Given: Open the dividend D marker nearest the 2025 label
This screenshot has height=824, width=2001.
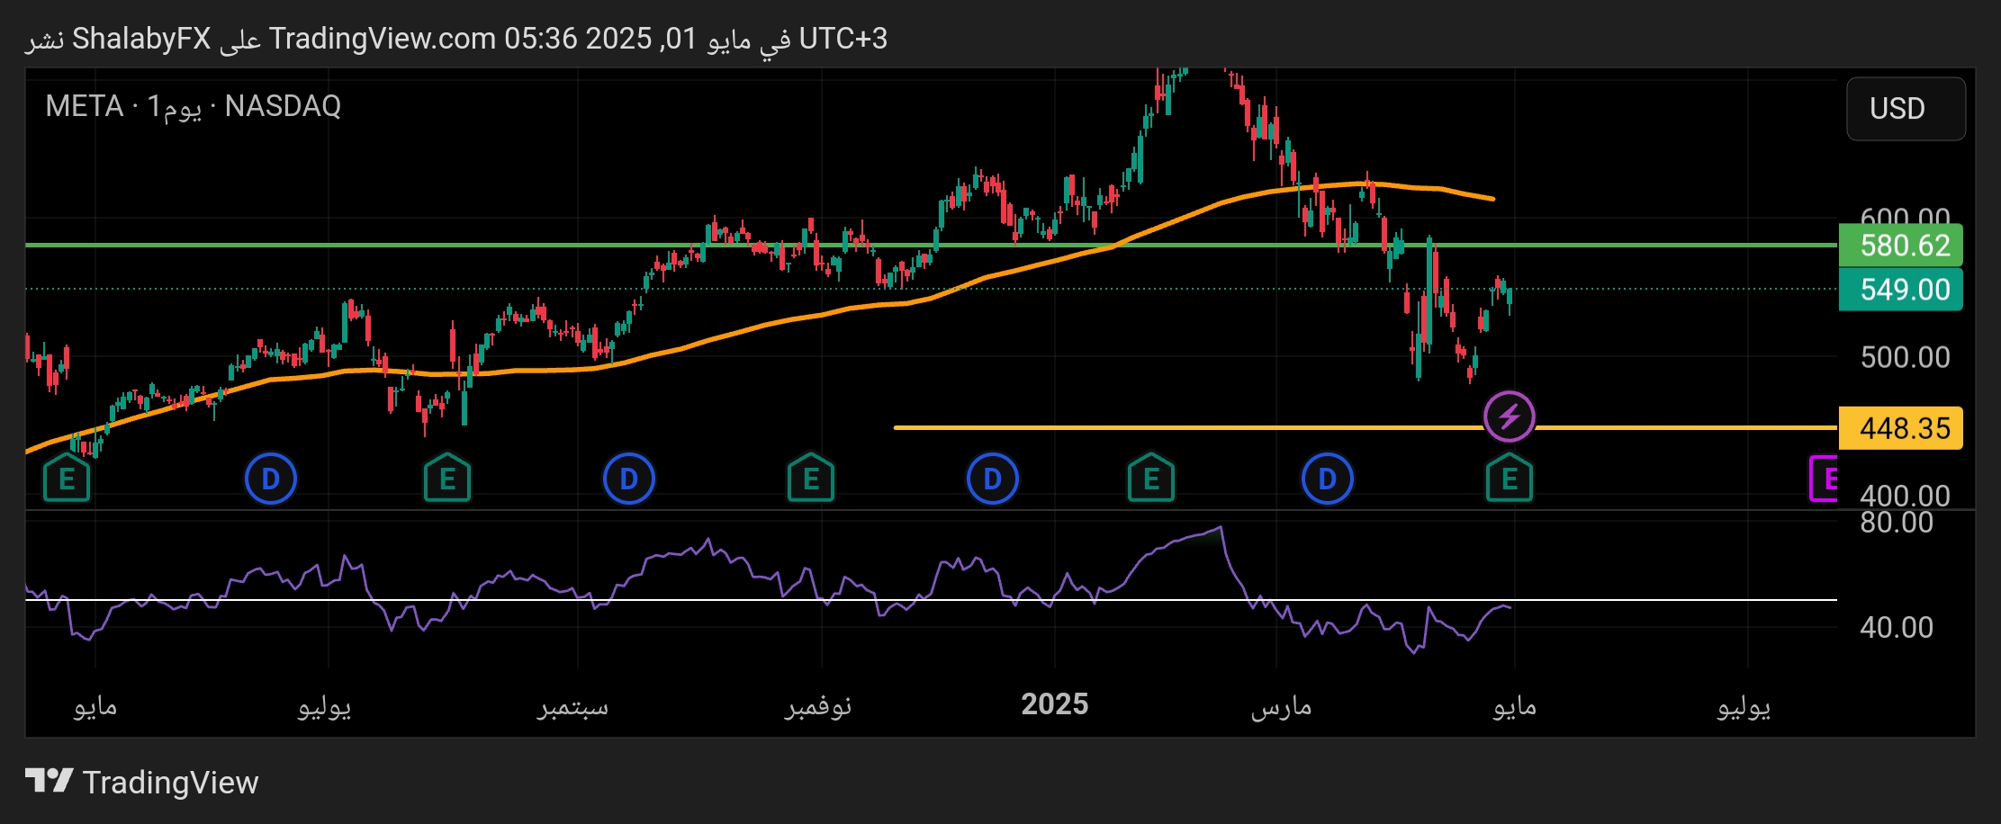Looking at the screenshot, I should tap(992, 479).
